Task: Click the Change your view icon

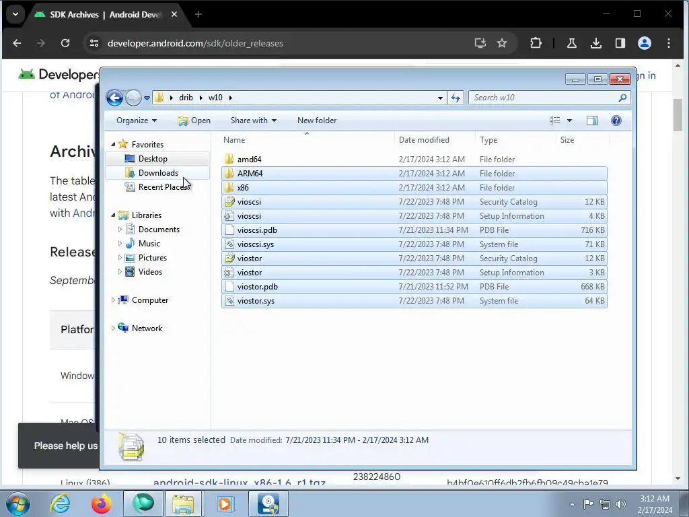Action: [555, 120]
